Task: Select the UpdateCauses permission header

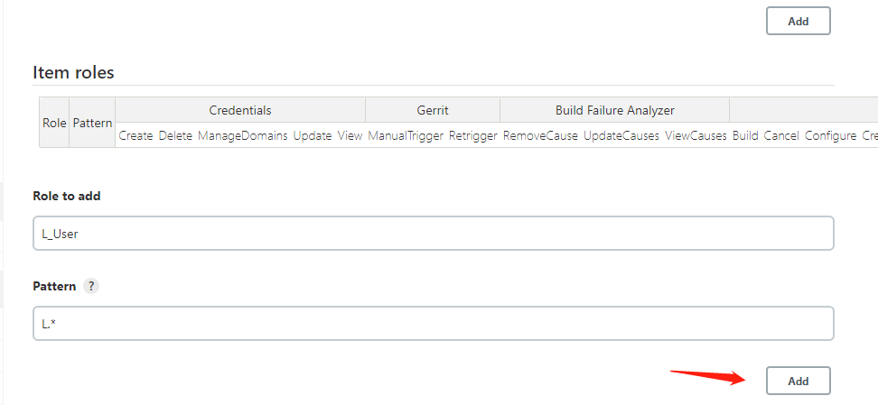Action: (x=621, y=135)
